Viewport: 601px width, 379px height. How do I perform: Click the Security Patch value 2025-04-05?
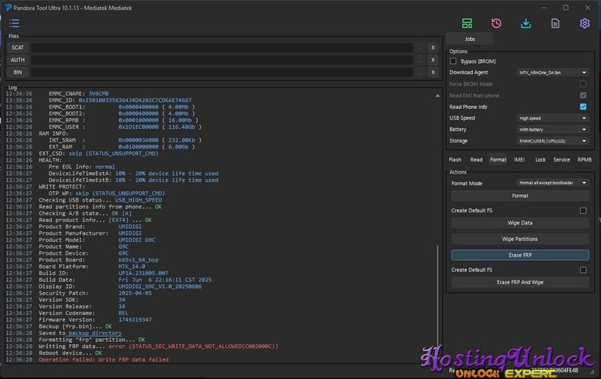(135, 293)
